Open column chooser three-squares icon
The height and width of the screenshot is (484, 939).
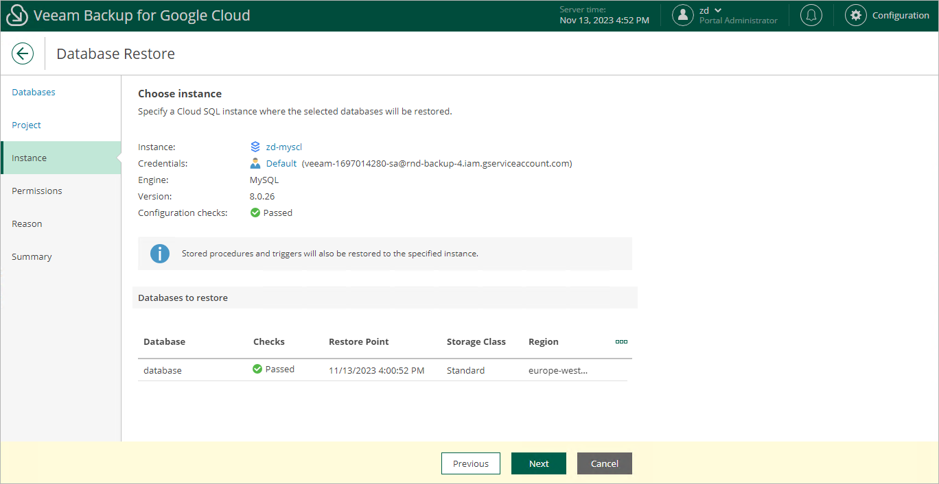621,341
